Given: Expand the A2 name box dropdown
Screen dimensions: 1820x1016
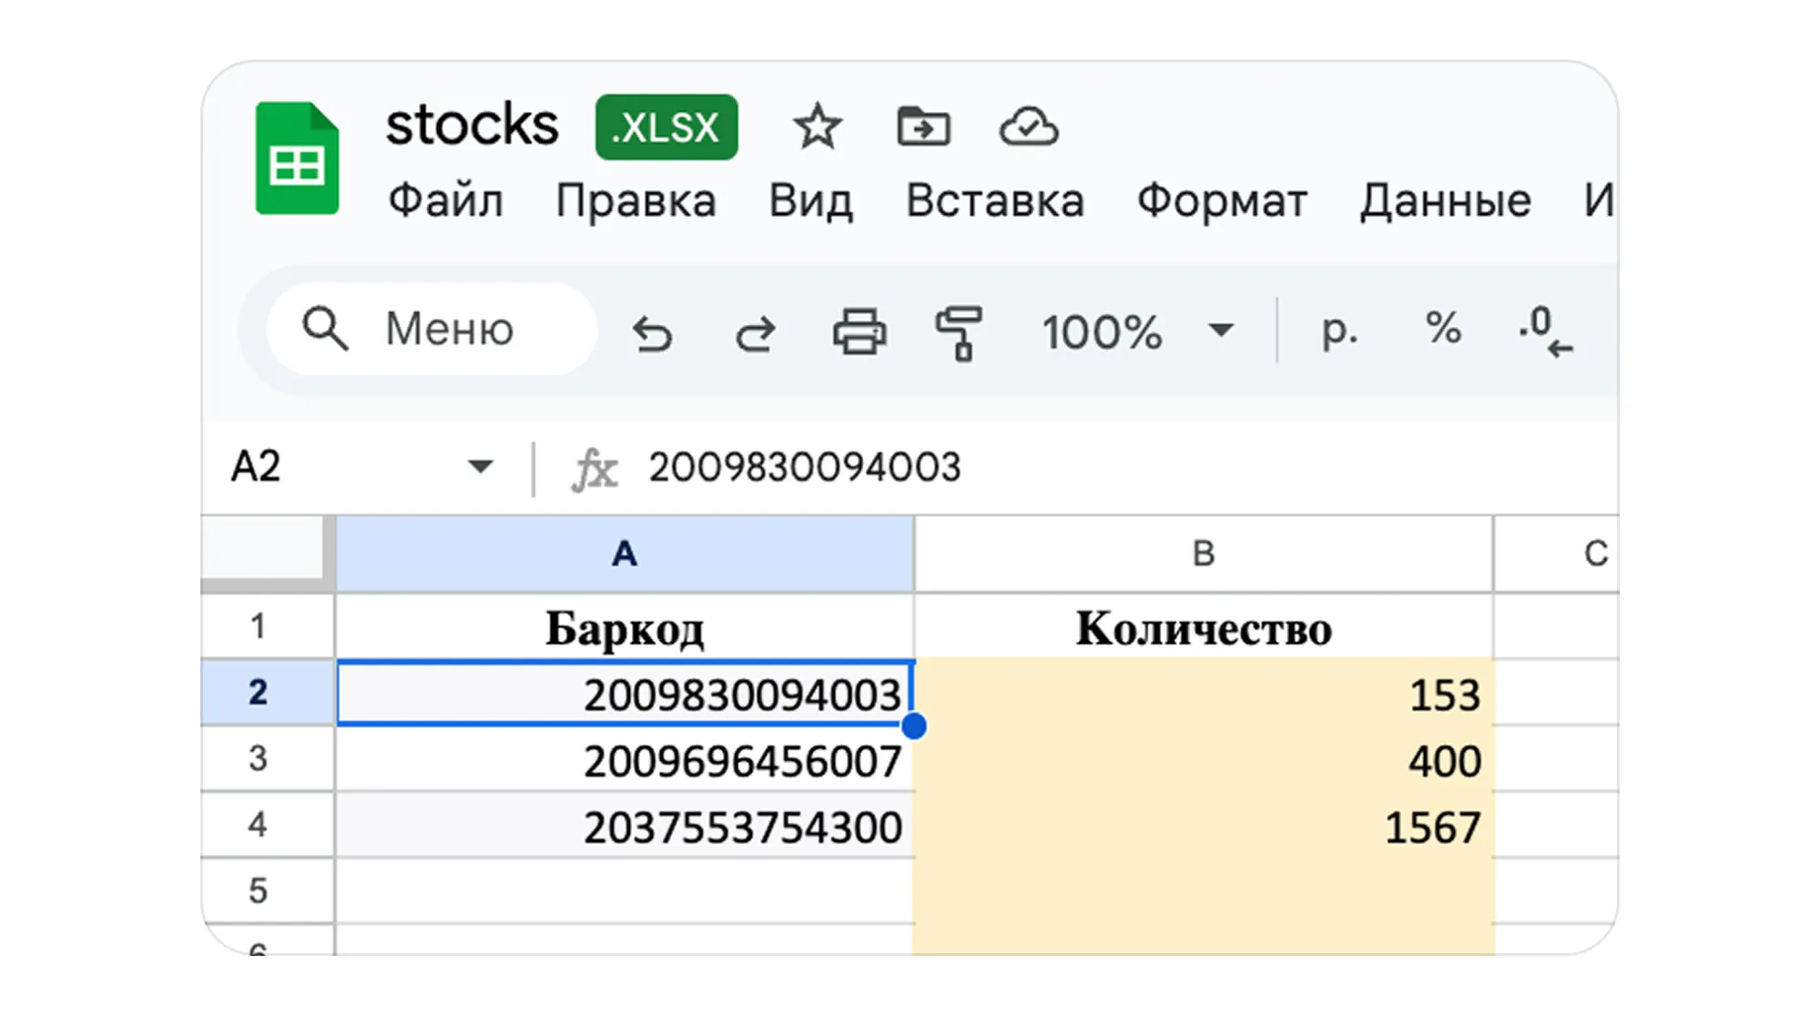Looking at the screenshot, I should tap(480, 468).
